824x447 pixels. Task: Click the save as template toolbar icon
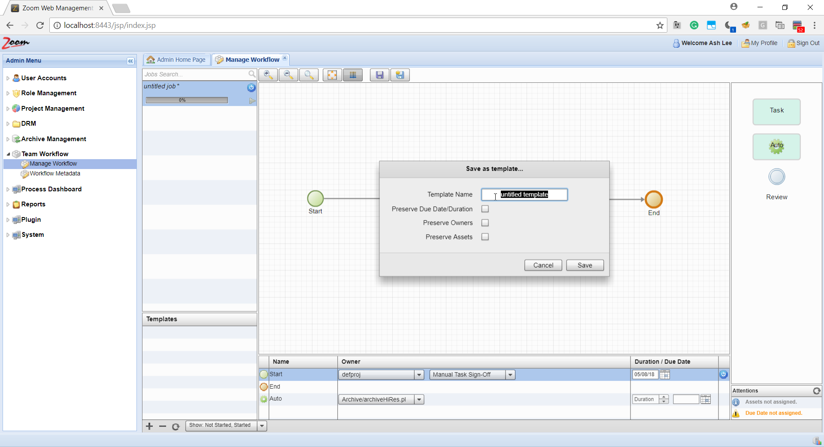400,75
